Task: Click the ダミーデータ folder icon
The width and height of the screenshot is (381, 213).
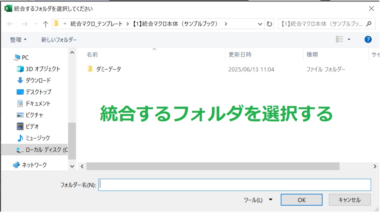Action: click(90, 69)
